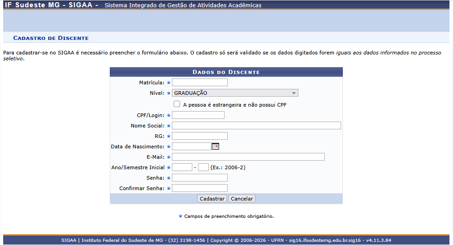
Task: Click the Cadastro de Discente heading
Action: (x=51, y=38)
